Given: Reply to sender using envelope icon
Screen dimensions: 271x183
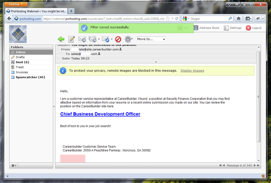Looking at the screenshot, I should coord(82,39).
